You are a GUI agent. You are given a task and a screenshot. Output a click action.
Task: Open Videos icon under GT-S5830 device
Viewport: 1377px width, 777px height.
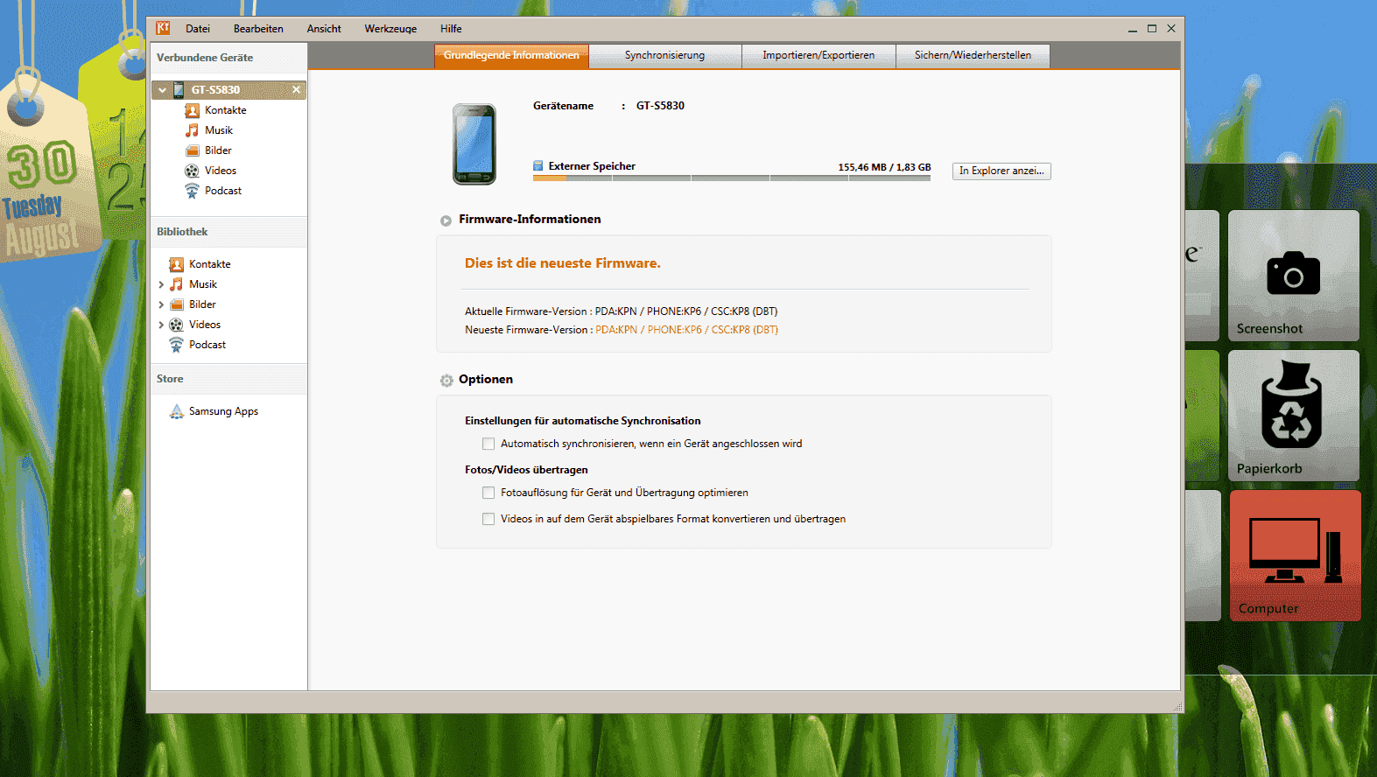[x=192, y=171]
